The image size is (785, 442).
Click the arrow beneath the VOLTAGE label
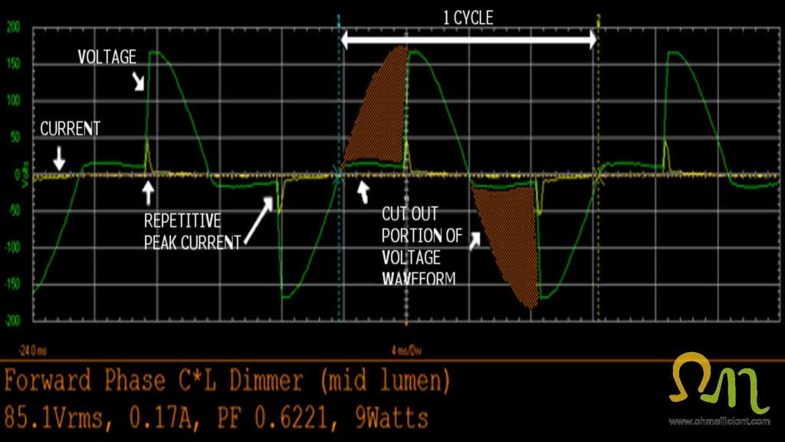click(x=140, y=81)
